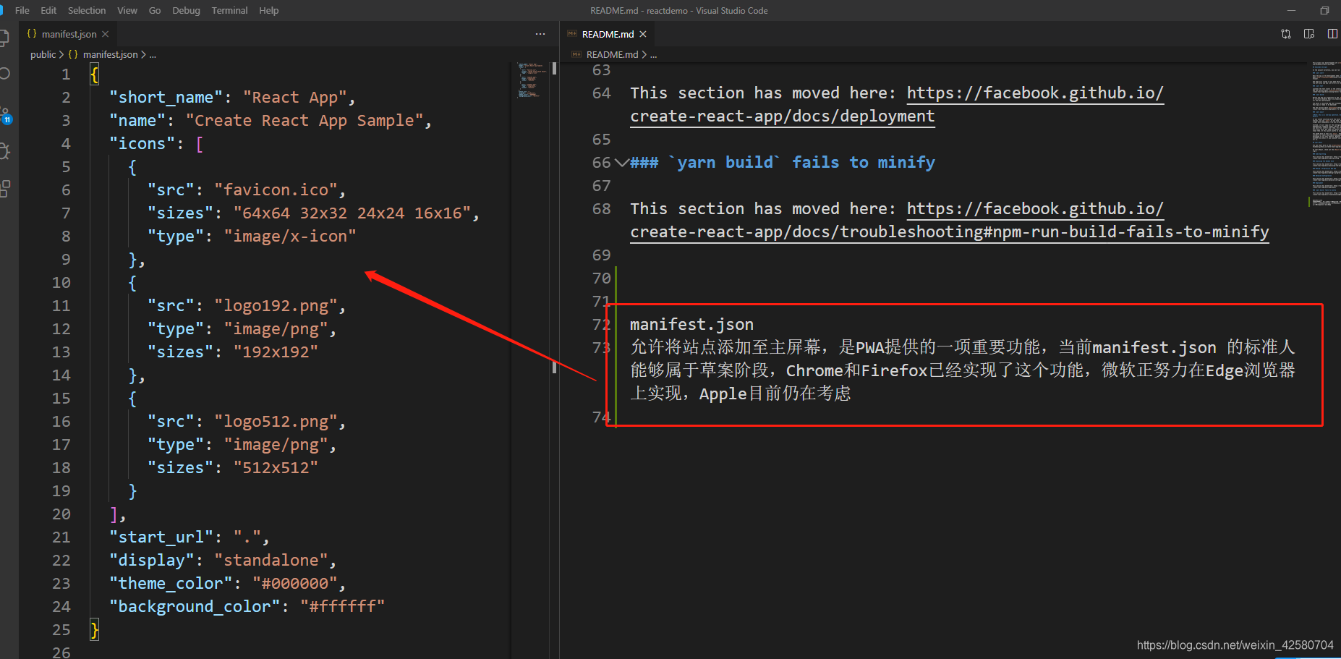The height and width of the screenshot is (659, 1341).
Task: Open the create-react-app/docs/deployment link continuation
Action: click(783, 116)
